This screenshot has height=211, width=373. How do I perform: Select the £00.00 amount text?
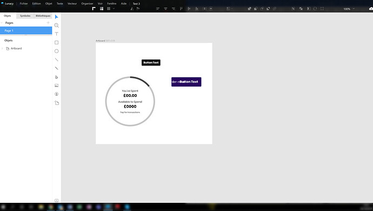tap(130, 96)
